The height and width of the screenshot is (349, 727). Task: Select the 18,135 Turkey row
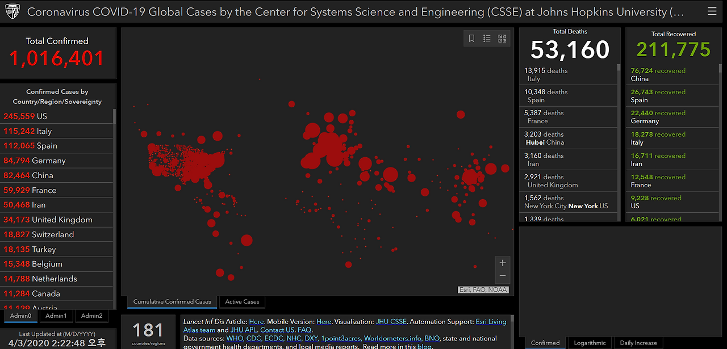pyautogui.click(x=57, y=249)
